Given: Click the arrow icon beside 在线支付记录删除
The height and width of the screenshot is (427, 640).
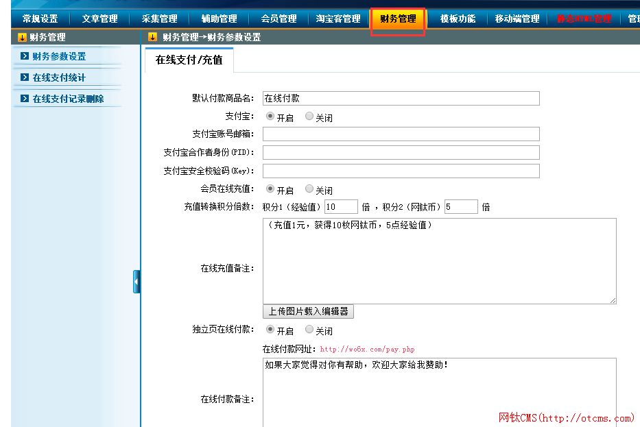Looking at the screenshot, I should [25, 99].
